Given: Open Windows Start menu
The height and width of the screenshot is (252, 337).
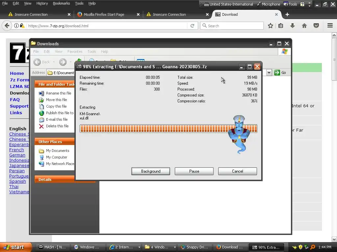Looking at the screenshot, I should [16, 247].
